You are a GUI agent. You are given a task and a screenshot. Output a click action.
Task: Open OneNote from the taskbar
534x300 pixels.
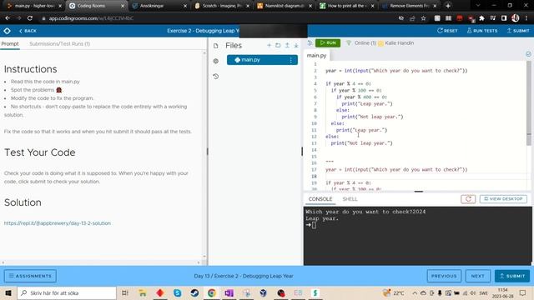[229, 292]
